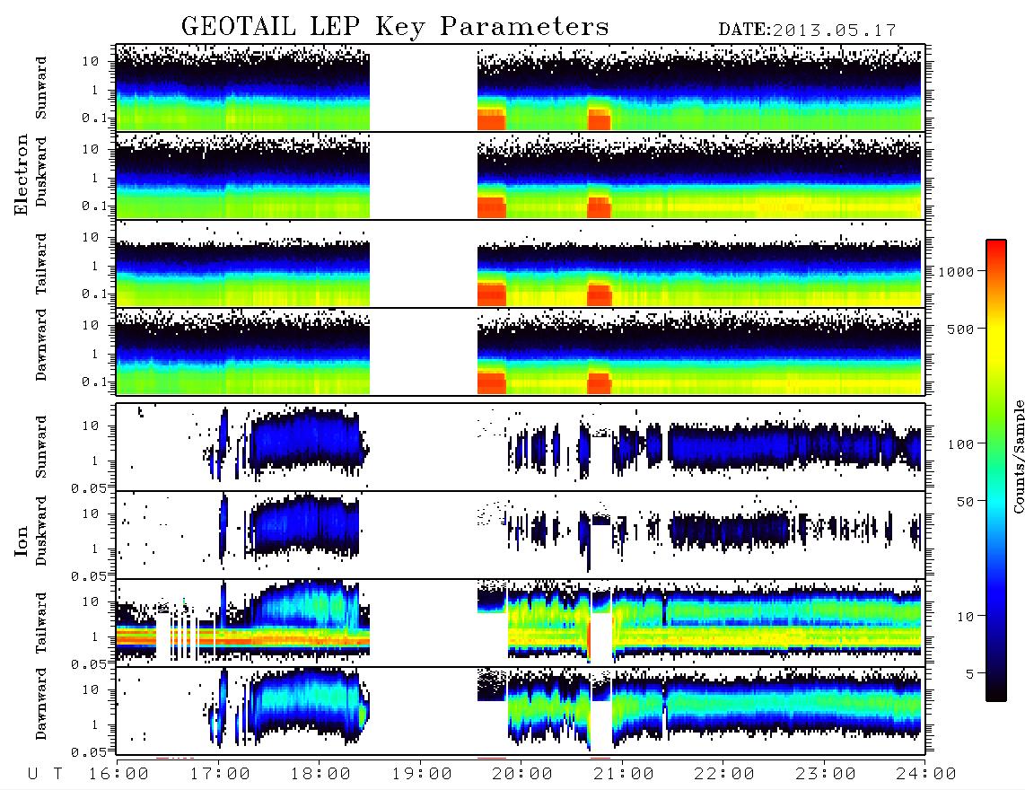Click the '16:00' time tick label
The height and width of the screenshot is (790, 1025).
point(118,775)
